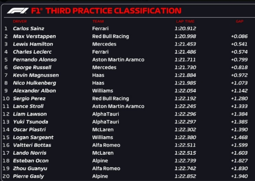Click Aston Martin Aramco team for Fernando Alonso
The height and width of the screenshot is (181, 255).
click(118, 60)
